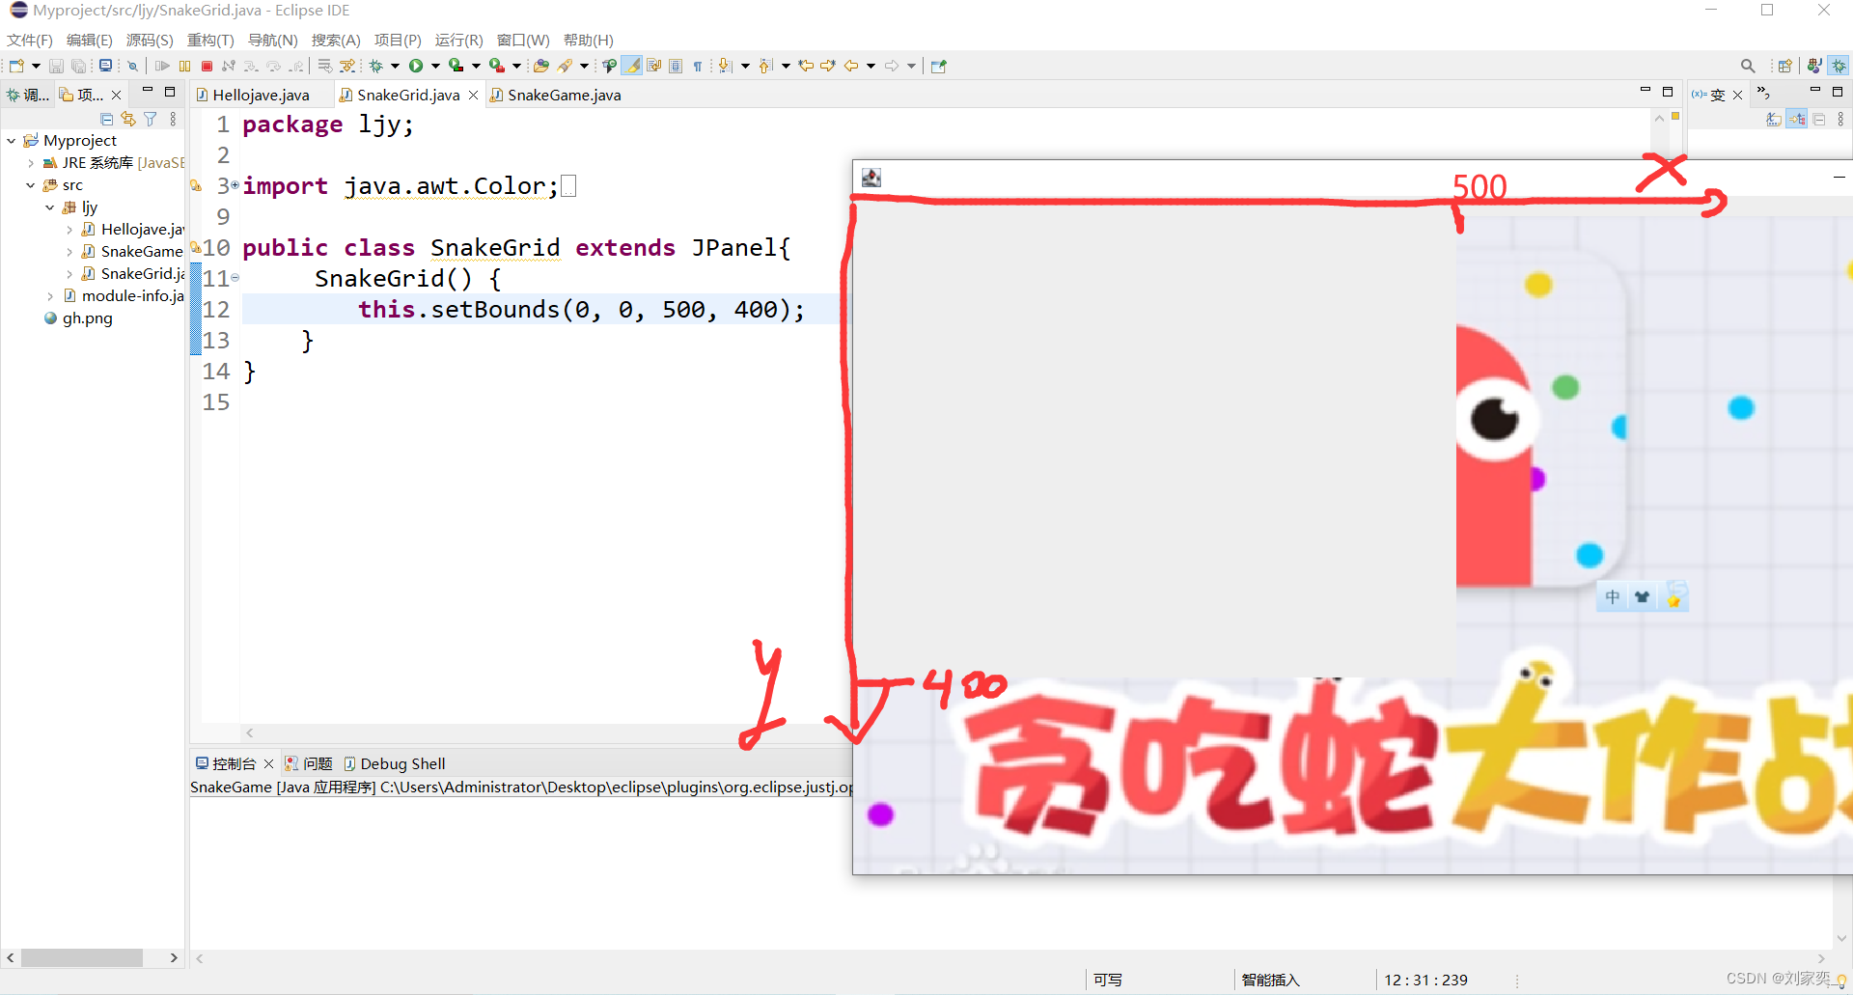Open the New wizard icon on the toolbar
Image resolution: width=1853 pixels, height=995 pixels.
[15, 65]
